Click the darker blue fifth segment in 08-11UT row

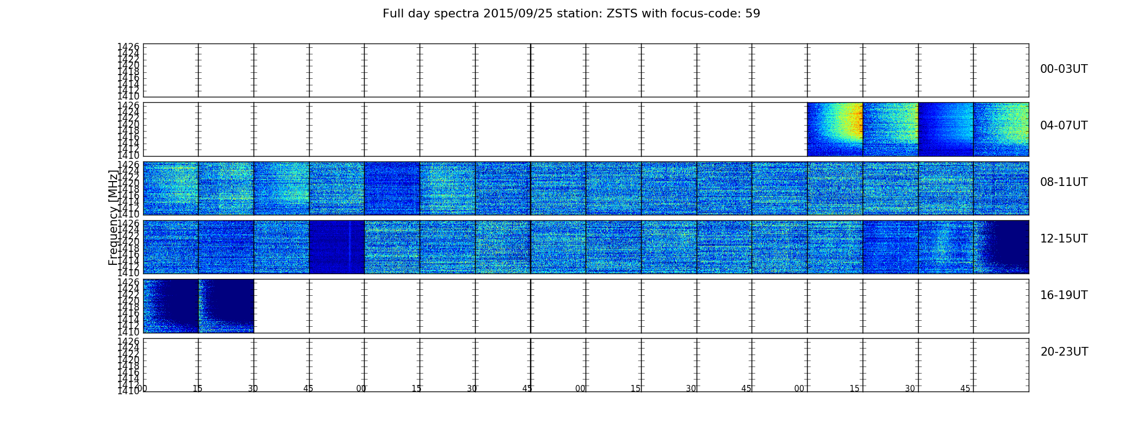(x=392, y=188)
